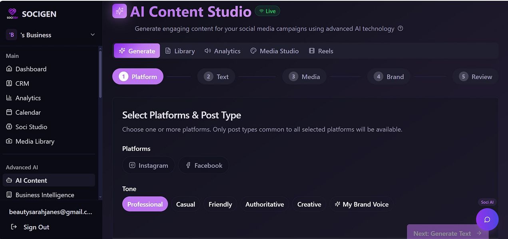Click the Live status badge

267,11
